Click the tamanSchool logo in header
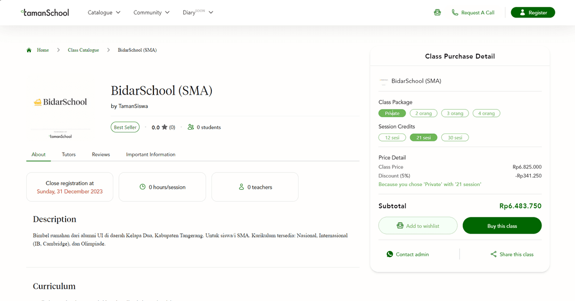 coord(45,12)
